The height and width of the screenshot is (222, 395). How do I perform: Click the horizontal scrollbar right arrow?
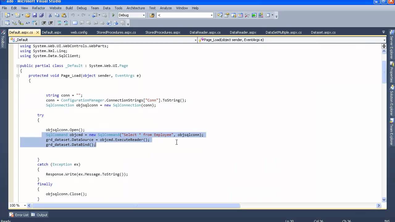[x=379, y=205]
